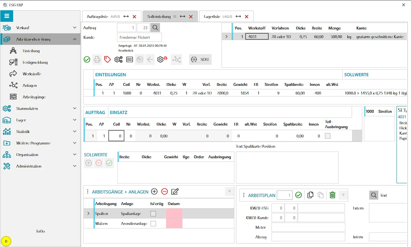Image resolution: width=411 pixels, height=247 pixels.
Task: Edit Arbeitsgänge with the pencil icon
Action: point(175,192)
